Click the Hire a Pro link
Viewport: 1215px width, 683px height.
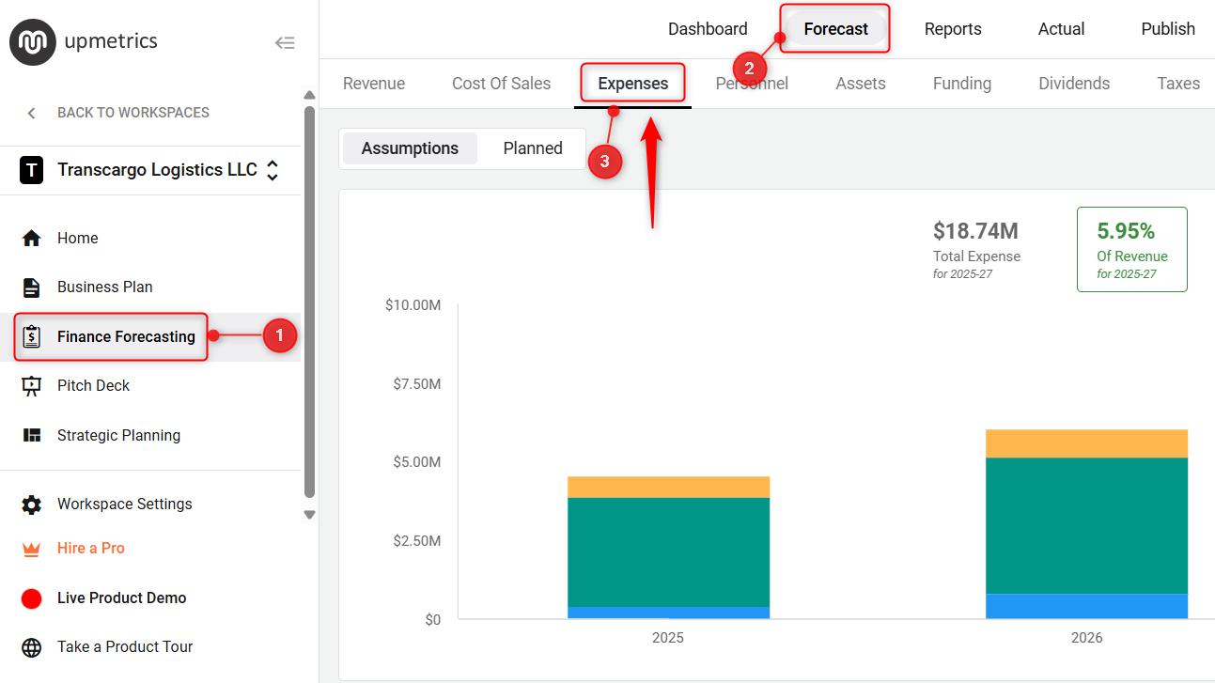click(91, 548)
